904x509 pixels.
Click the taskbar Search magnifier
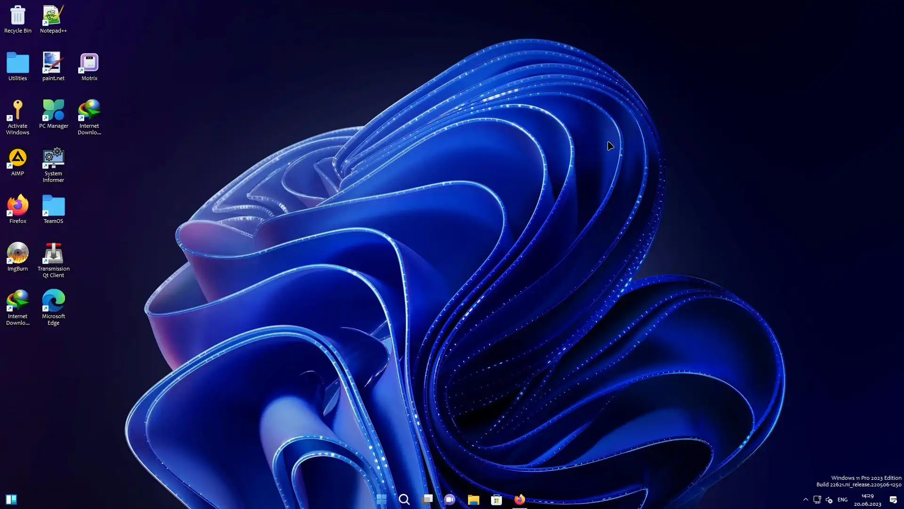(x=404, y=500)
